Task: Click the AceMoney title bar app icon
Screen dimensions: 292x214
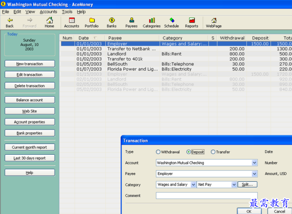Action: [x=3, y=4]
